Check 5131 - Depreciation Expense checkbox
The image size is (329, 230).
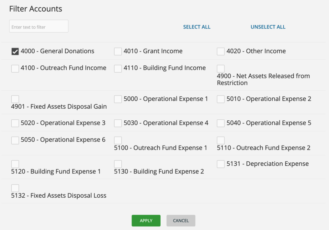221,164
